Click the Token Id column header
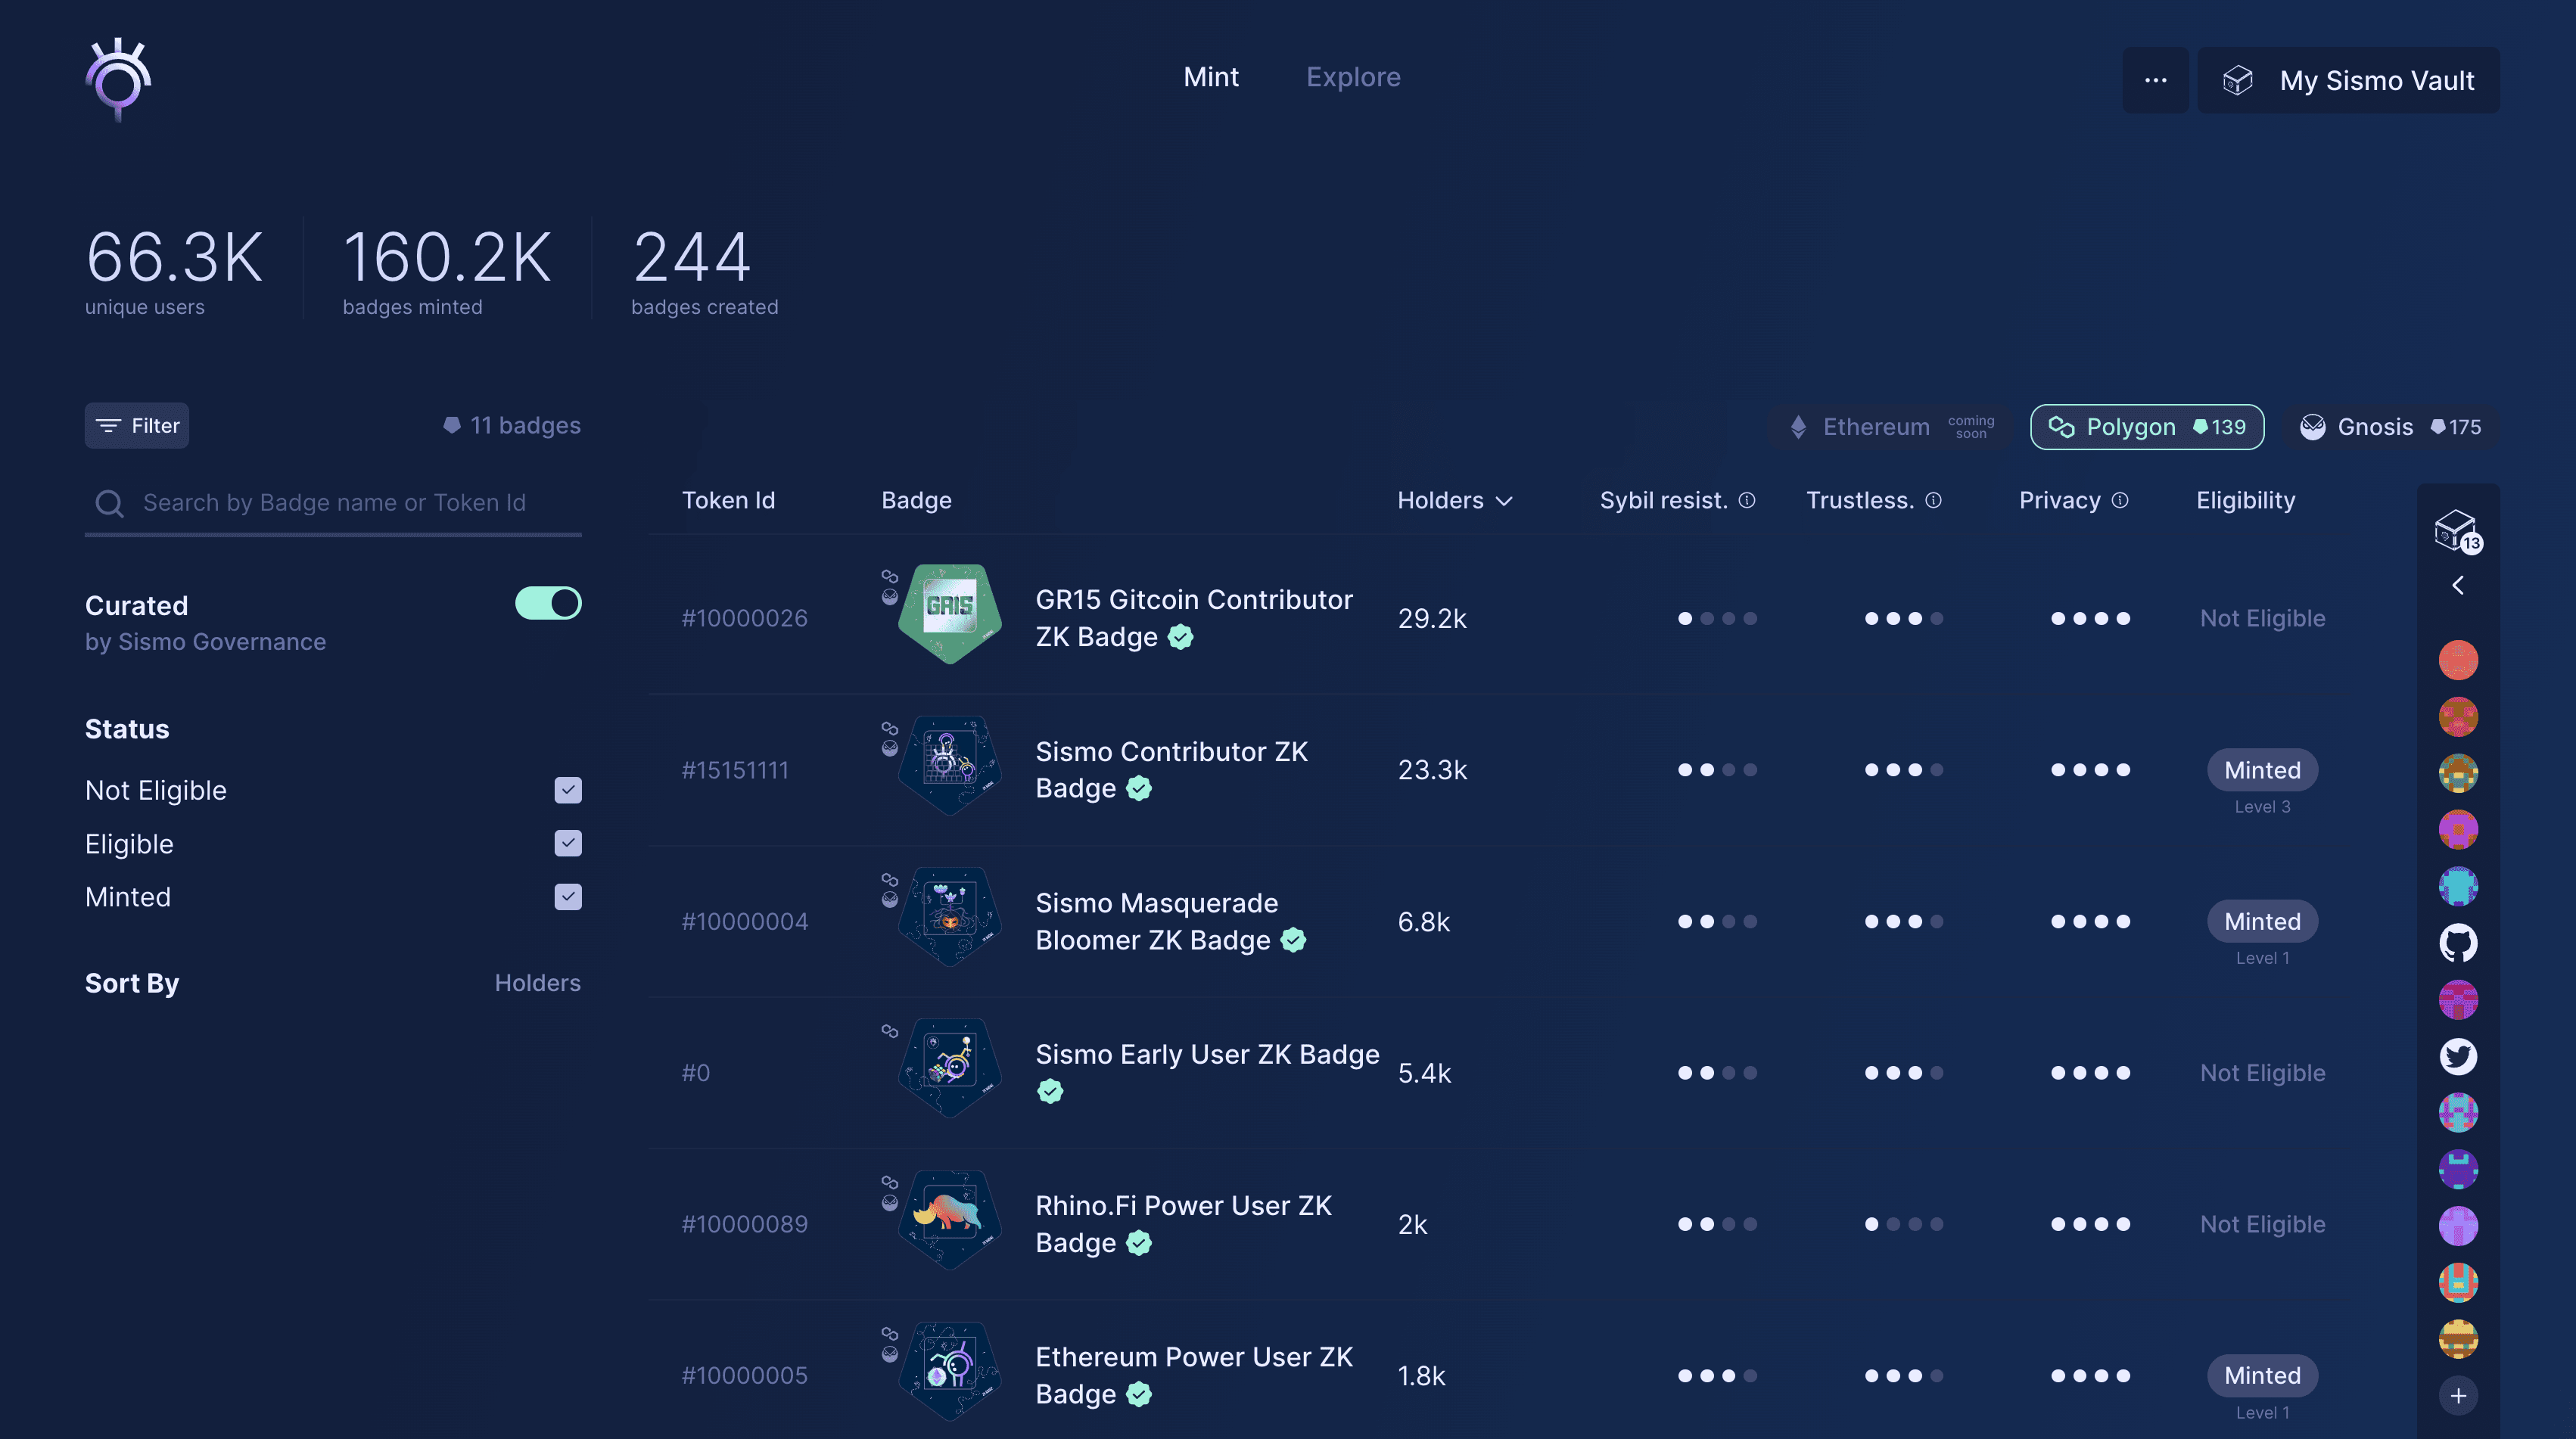This screenshot has height=1439, width=2576. [x=728, y=500]
